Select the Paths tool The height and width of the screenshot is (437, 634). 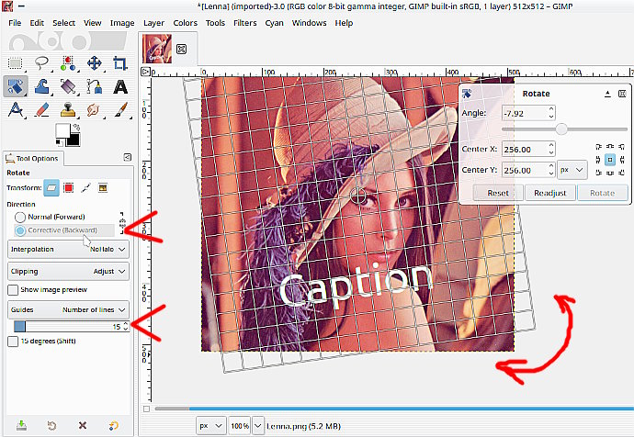pos(95,86)
